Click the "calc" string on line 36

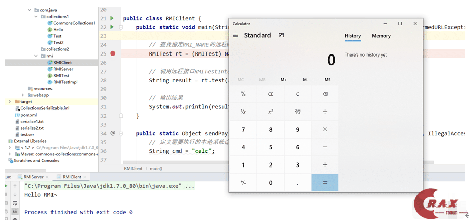click(202, 151)
